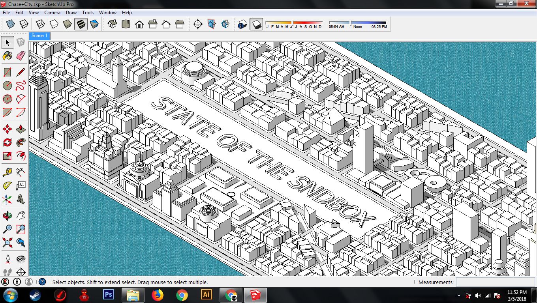Switch to Iso camera view
The image size is (537, 303).
click(x=113, y=24)
